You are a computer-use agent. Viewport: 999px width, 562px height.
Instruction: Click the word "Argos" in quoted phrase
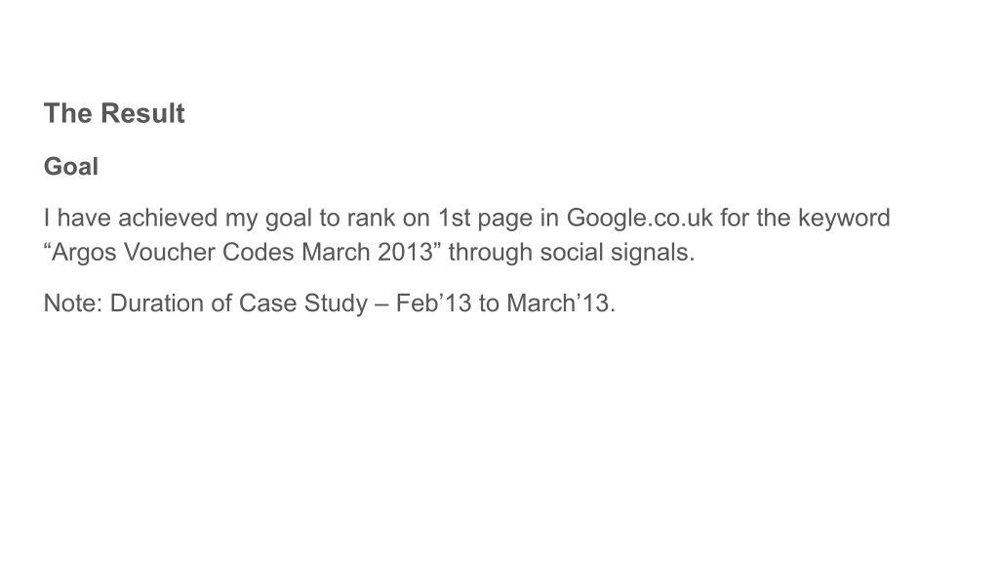[84, 253]
